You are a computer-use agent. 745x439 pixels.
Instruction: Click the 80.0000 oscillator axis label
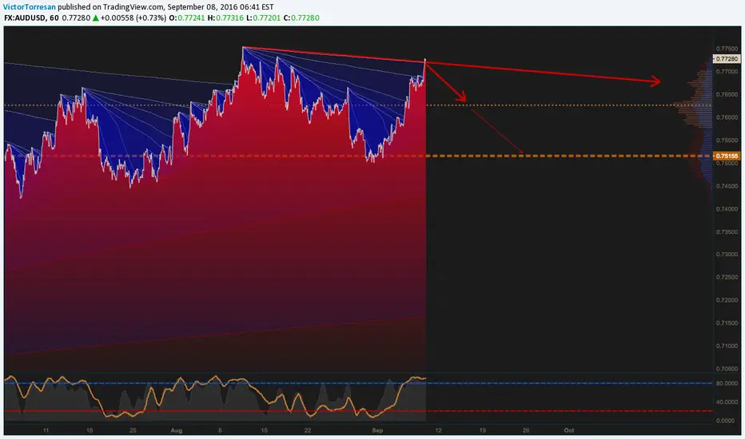(727, 383)
